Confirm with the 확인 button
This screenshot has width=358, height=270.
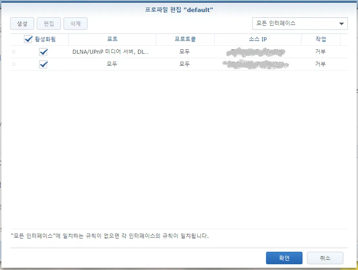(284, 258)
